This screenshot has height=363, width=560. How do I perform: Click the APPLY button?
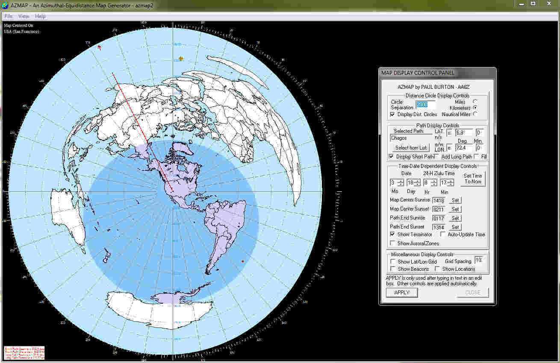402,293
